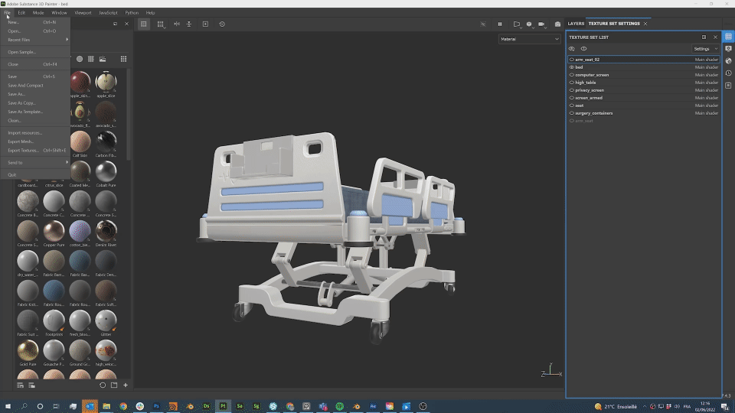Click Main shader beside high_table

click(706, 83)
